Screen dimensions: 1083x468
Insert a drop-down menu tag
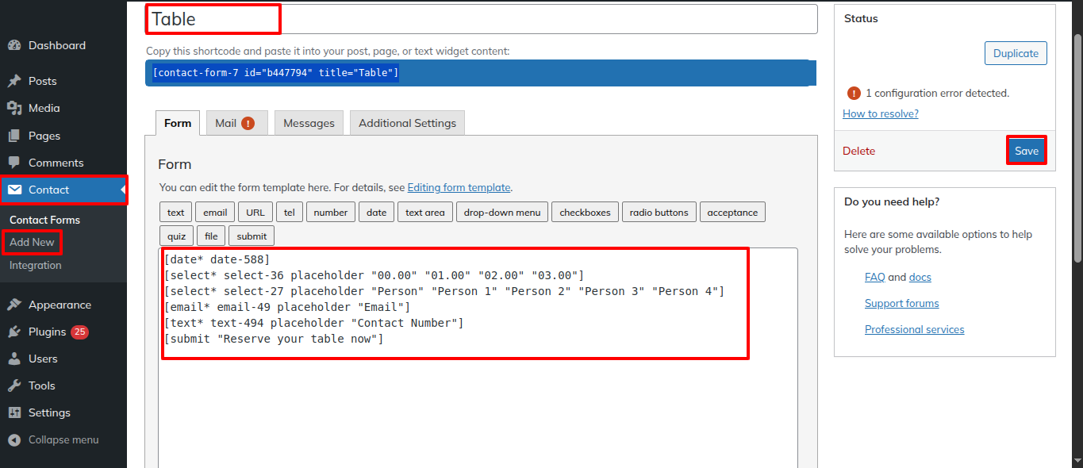(x=502, y=212)
